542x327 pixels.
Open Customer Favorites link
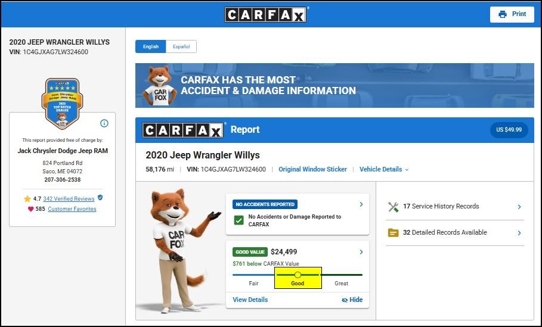72,209
